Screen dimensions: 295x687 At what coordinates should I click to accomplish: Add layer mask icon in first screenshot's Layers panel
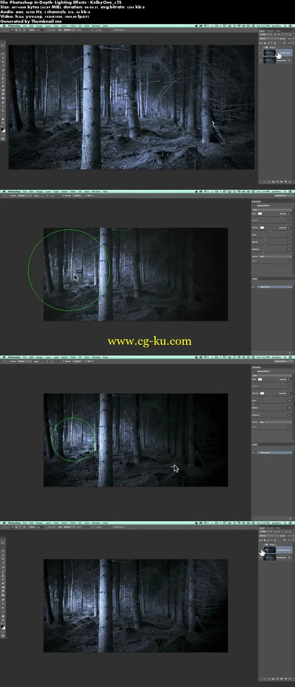click(x=273, y=181)
